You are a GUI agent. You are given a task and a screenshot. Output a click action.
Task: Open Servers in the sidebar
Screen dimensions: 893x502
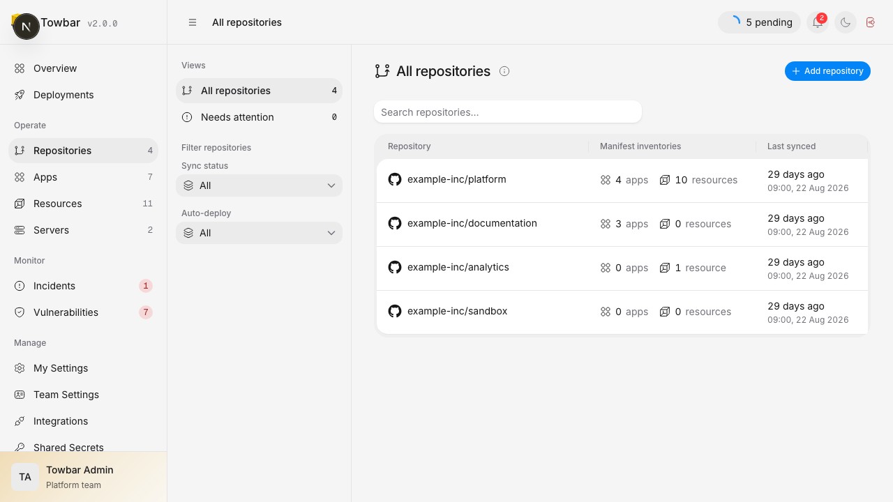tap(84, 230)
